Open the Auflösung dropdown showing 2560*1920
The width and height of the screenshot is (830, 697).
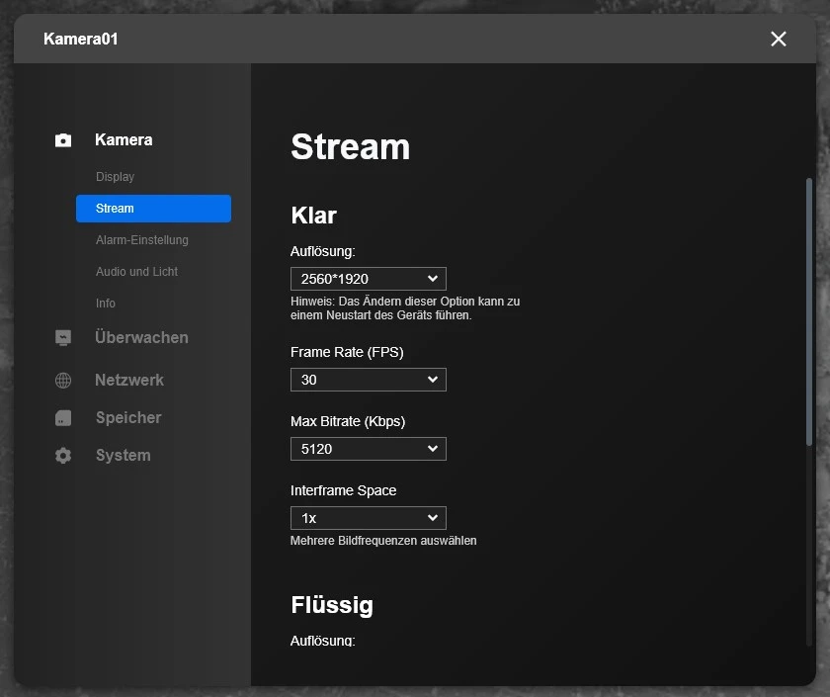pos(368,279)
